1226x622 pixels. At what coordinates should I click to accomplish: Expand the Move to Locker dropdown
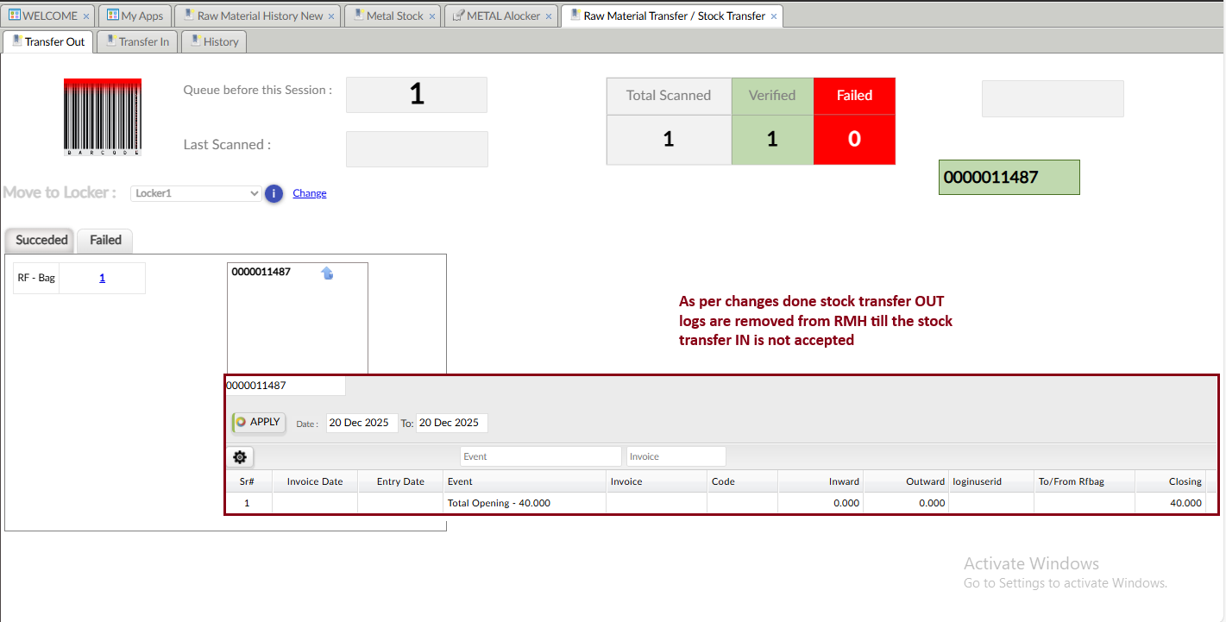(196, 193)
